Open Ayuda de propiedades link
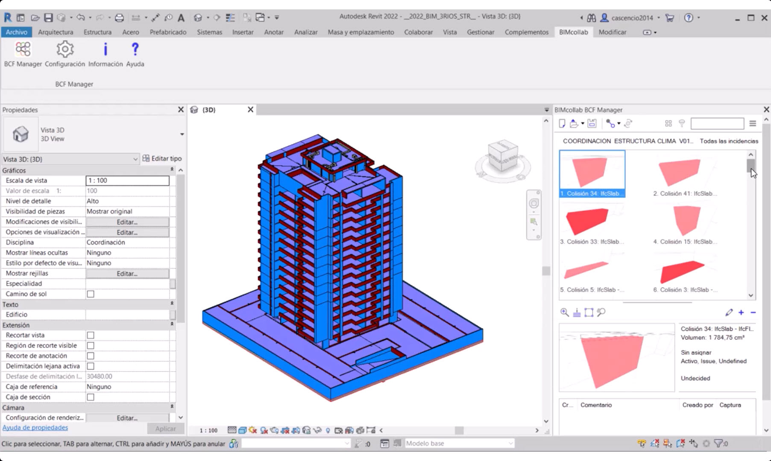 [x=35, y=427]
